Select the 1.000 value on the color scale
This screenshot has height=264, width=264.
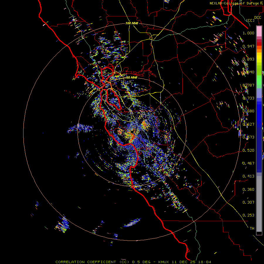(248, 33)
